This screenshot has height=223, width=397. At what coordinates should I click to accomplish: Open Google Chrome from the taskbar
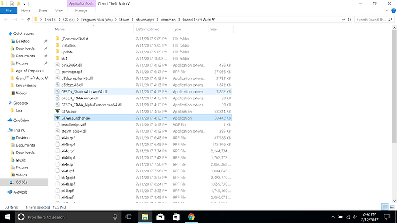pos(192,217)
